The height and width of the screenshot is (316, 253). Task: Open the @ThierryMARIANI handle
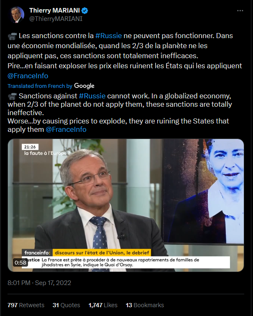56,19
